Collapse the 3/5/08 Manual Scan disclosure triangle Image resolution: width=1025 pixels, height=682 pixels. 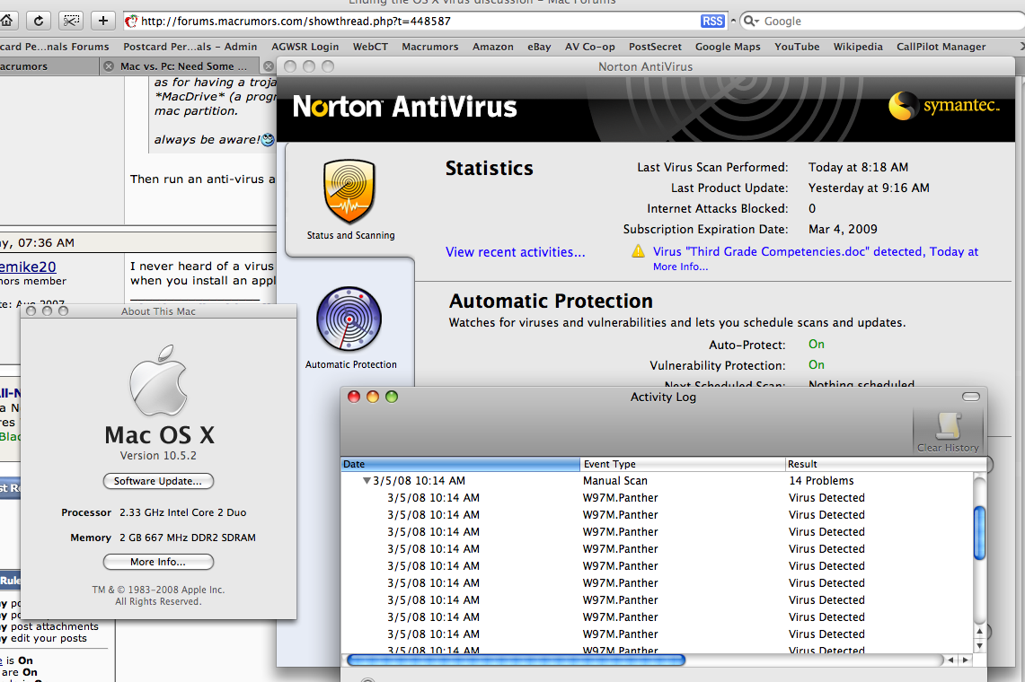coord(367,481)
